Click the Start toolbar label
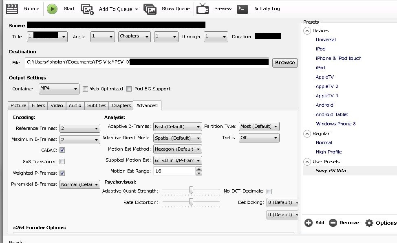 tap(69, 9)
